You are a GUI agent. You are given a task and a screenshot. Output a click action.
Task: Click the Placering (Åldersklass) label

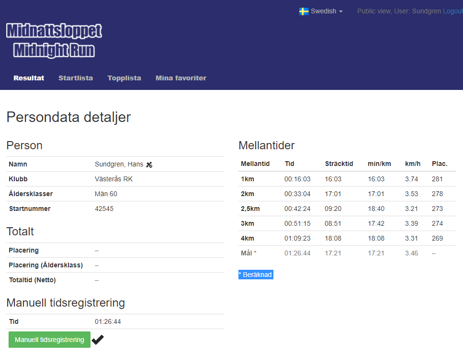pos(46,265)
